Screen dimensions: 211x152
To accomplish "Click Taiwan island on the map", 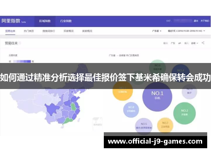I will pyautogui.click(x=79, y=120).
